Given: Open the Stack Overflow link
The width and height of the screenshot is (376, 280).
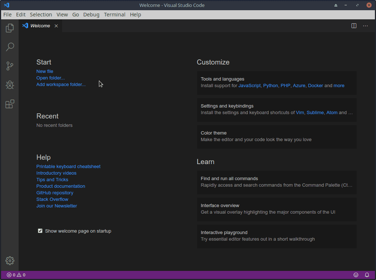Looking at the screenshot, I should coord(52,199).
